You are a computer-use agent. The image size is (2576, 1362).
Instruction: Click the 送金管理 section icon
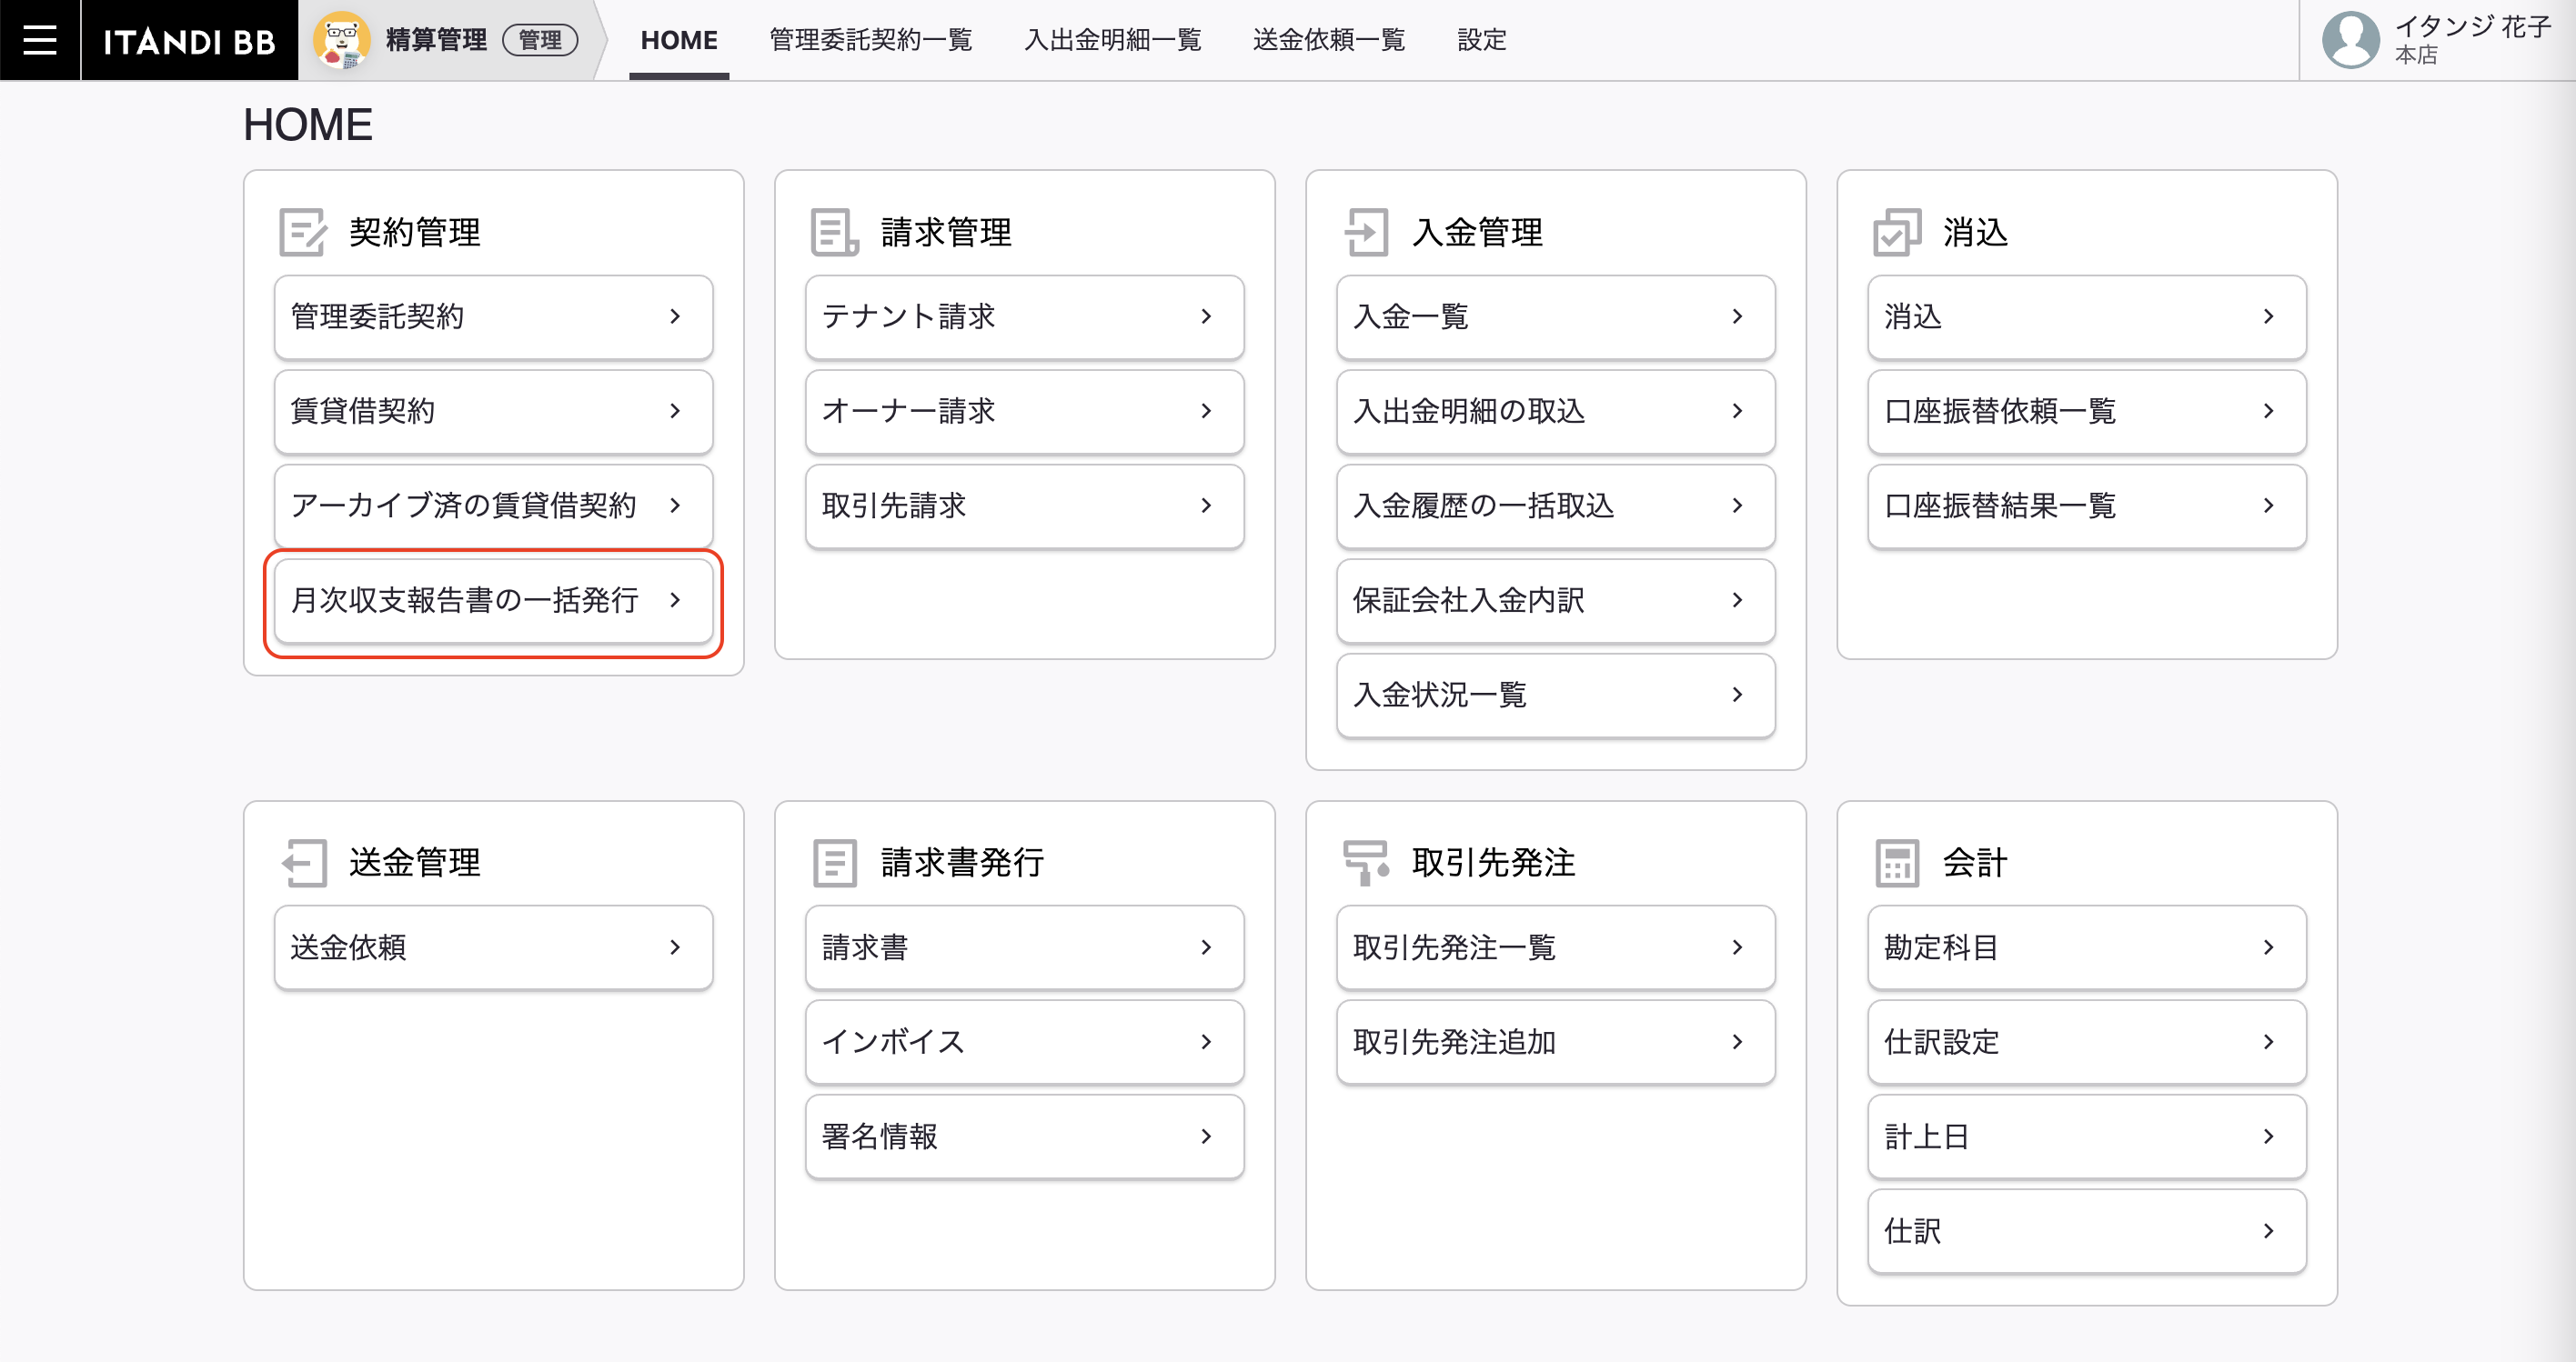tap(303, 862)
